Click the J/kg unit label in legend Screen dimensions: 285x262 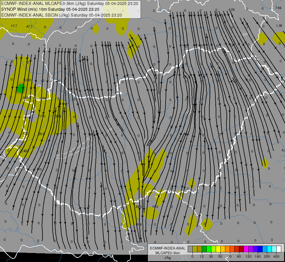(168, 258)
